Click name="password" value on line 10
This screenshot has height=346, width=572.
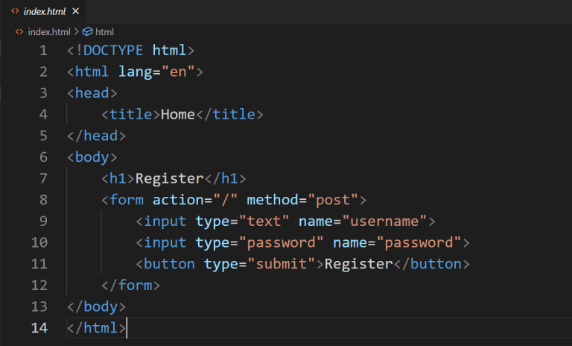pos(419,242)
